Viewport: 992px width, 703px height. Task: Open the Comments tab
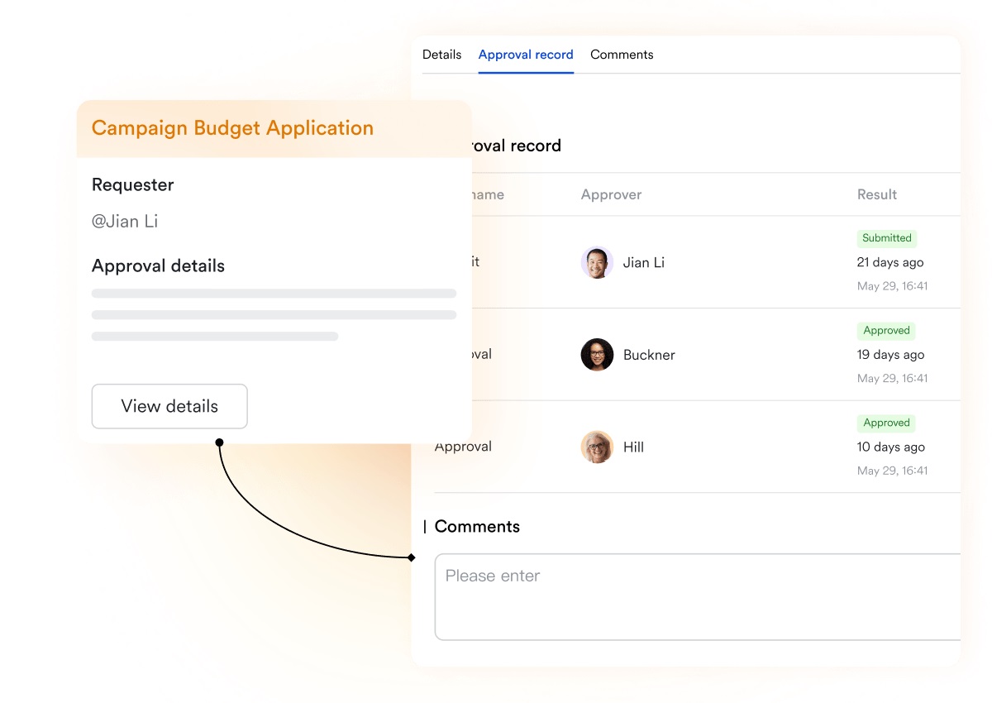point(622,55)
